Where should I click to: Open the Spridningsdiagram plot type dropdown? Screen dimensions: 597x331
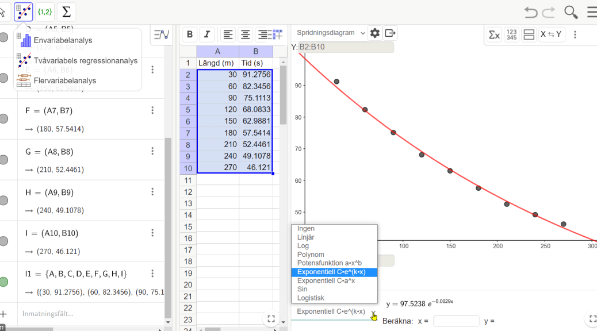331,33
